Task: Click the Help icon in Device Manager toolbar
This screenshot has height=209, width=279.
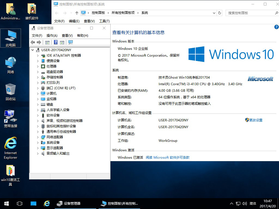Action: pos(56,42)
